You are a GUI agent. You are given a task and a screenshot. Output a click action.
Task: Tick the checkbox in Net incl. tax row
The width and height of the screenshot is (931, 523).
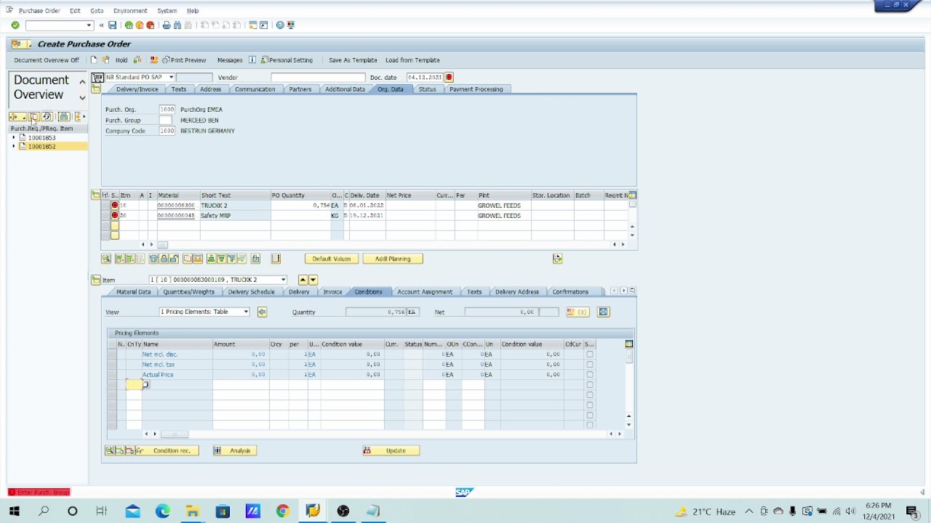click(590, 365)
